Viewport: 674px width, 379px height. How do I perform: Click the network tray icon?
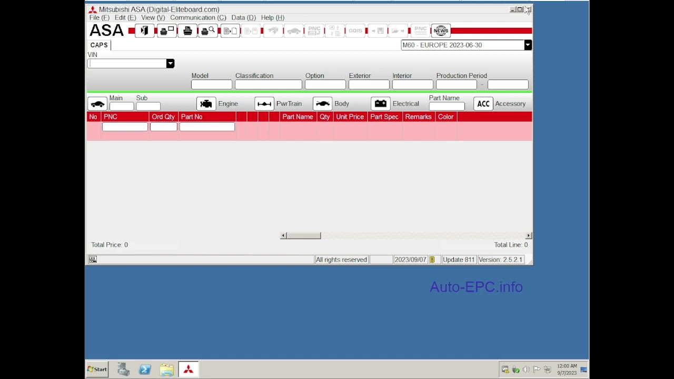547,370
